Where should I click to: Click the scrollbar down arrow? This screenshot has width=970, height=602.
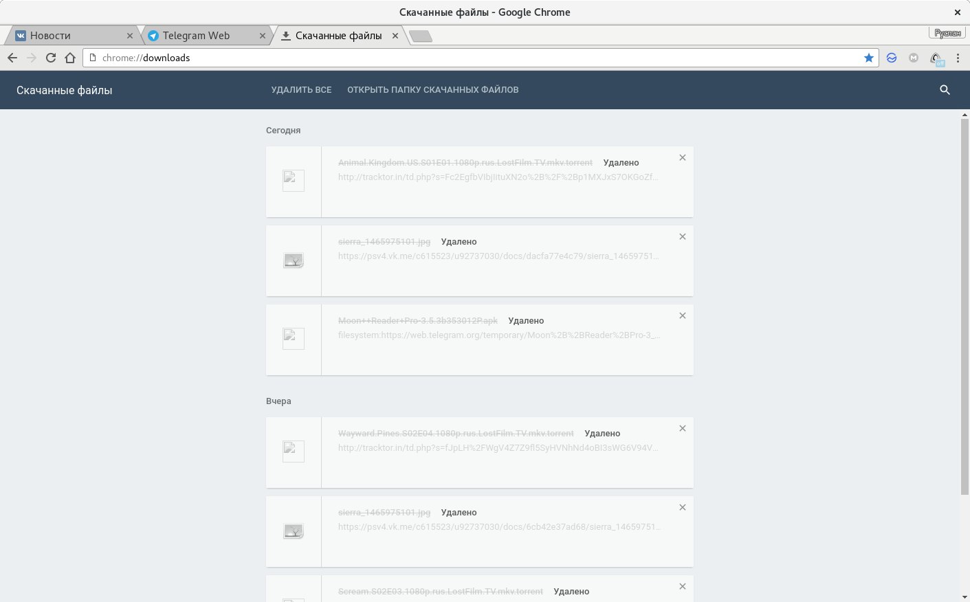coord(965,597)
